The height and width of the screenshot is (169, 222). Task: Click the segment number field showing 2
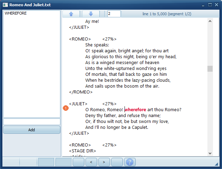pyautogui.click(x=114, y=14)
